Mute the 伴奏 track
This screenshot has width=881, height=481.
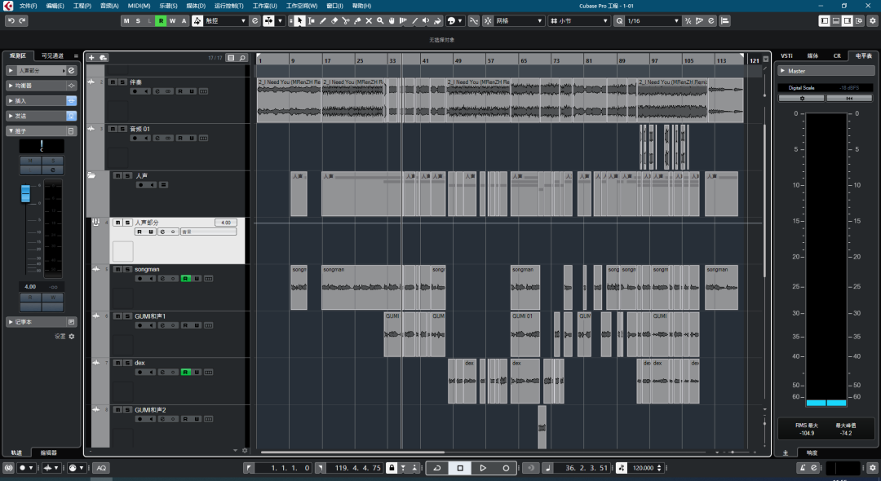coord(112,82)
